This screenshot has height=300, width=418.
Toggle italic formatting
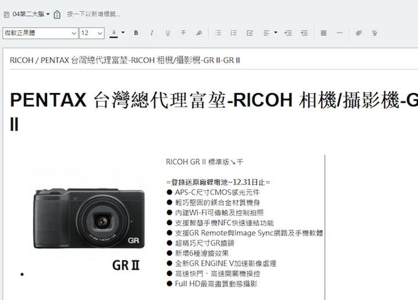click(x=152, y=33)
